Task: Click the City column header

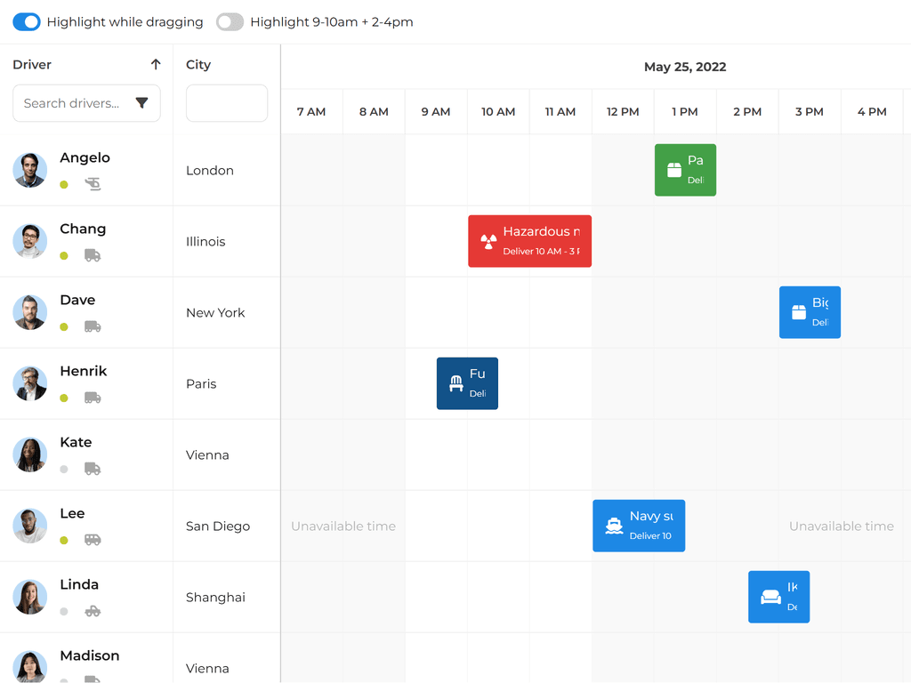Action: pos(198,65)
